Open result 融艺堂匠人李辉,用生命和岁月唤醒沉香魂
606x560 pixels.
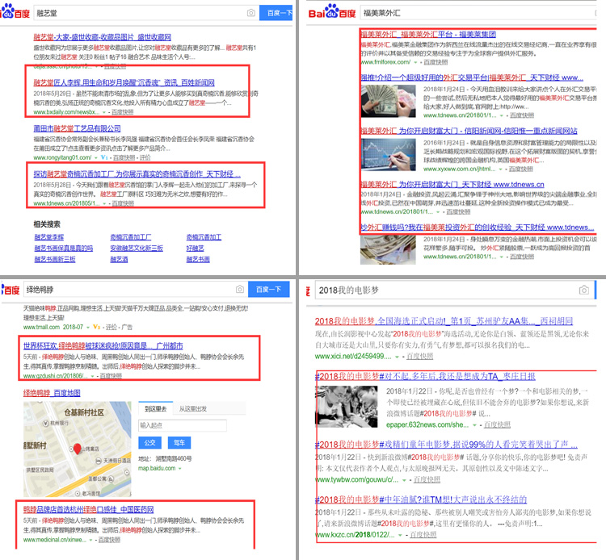click(x=124, y=82)
